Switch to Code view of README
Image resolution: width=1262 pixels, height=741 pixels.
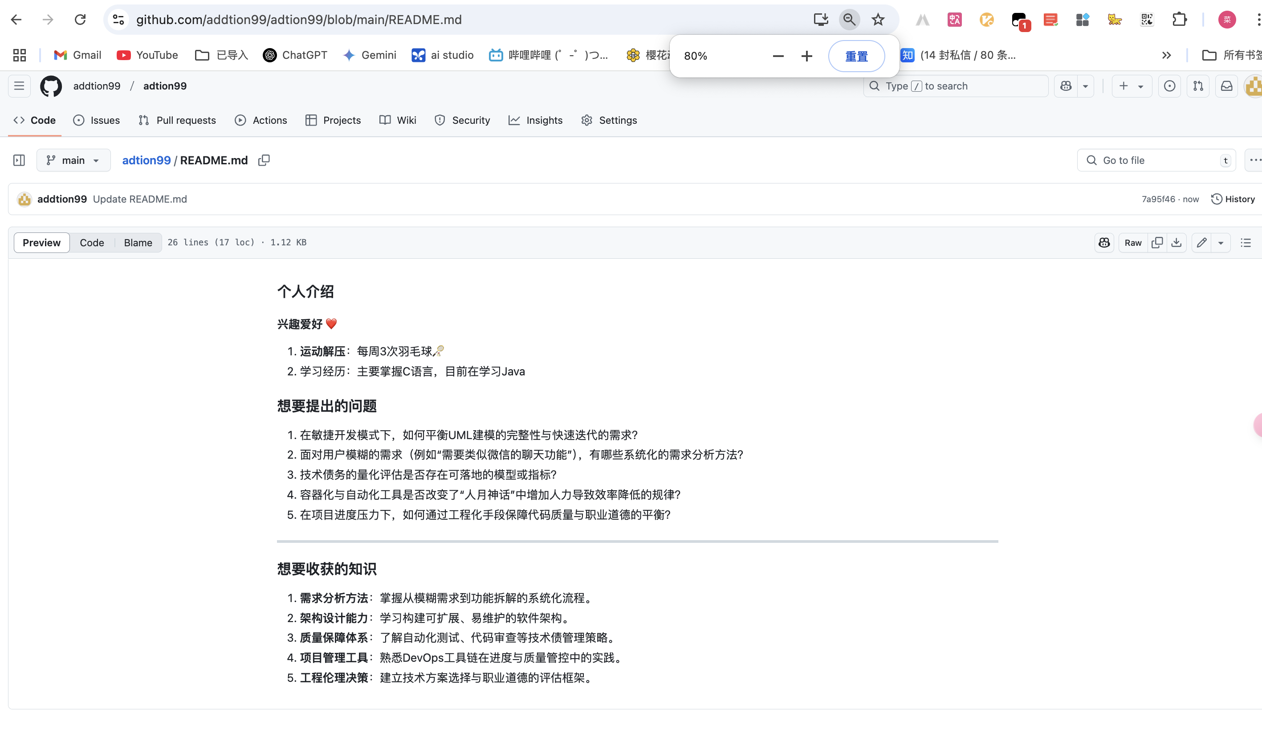tap(92, 243)
